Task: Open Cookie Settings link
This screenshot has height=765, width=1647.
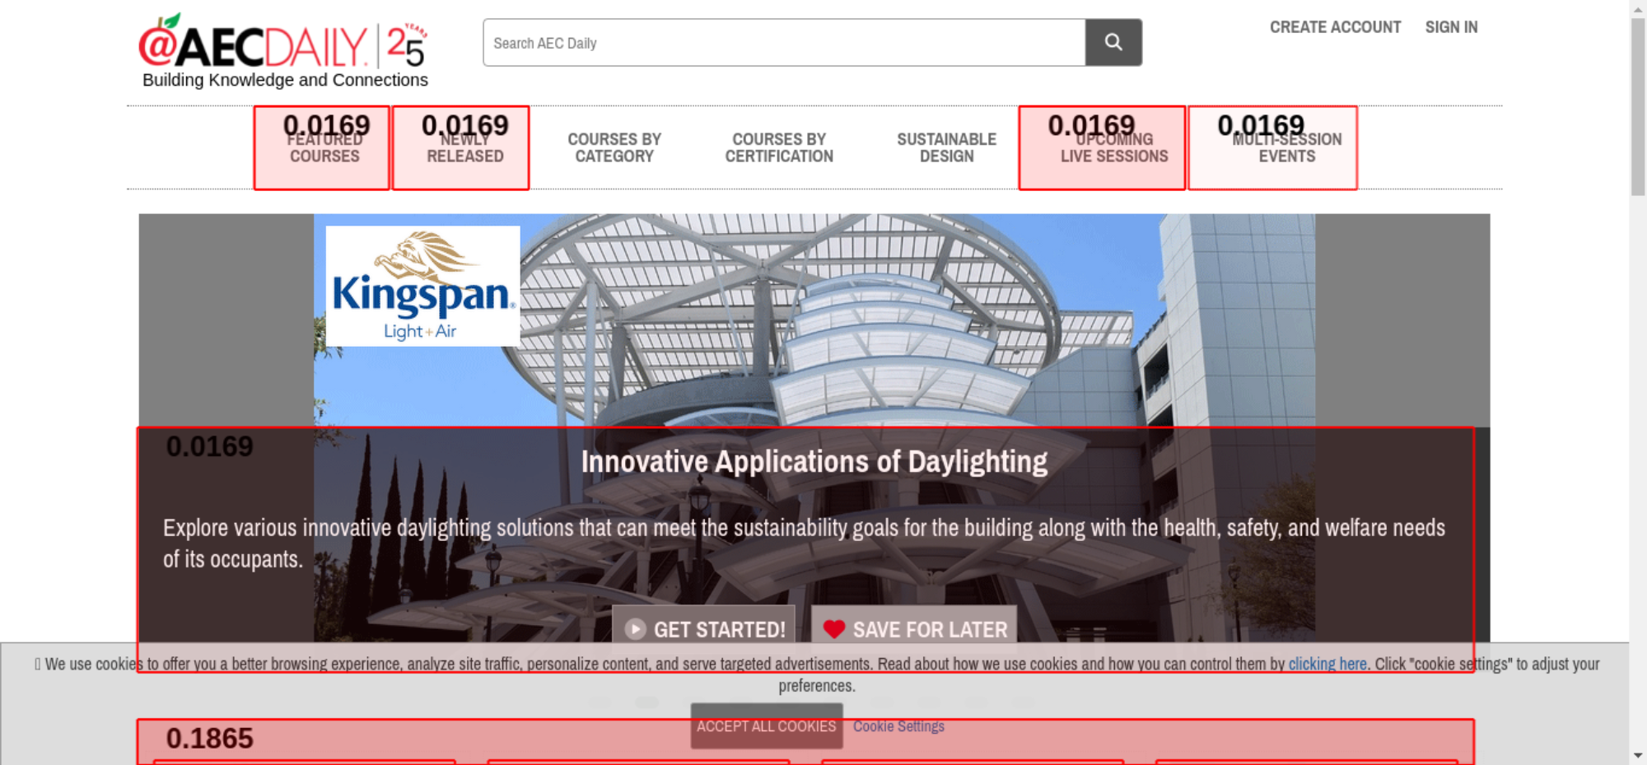Action: [898, 726]
